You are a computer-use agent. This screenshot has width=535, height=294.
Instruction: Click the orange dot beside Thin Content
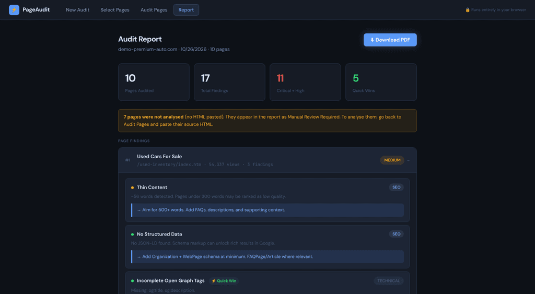tap(132, 187)
